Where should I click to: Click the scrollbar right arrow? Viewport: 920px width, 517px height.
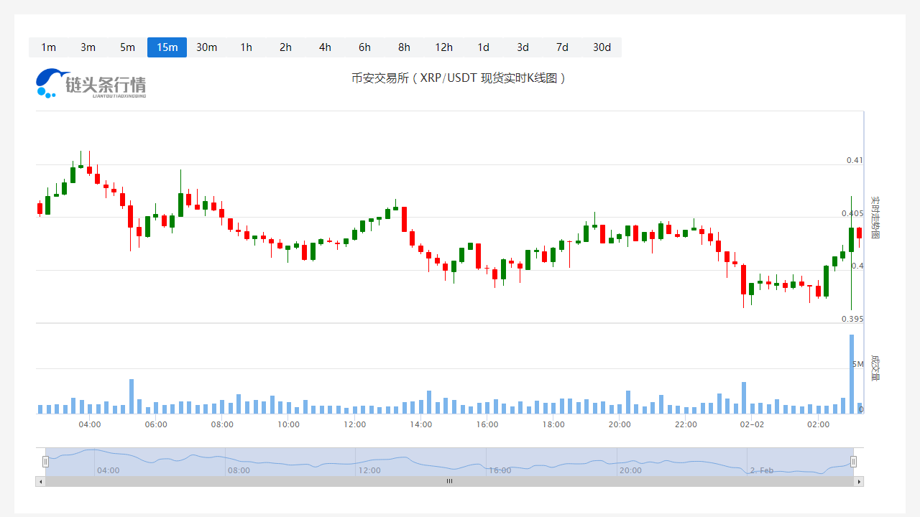tap(859, 481)
